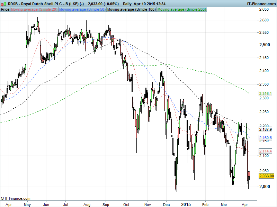
Task: Select Moving average (Simple 20) legend tab
Action: click(x=34, y=9)
